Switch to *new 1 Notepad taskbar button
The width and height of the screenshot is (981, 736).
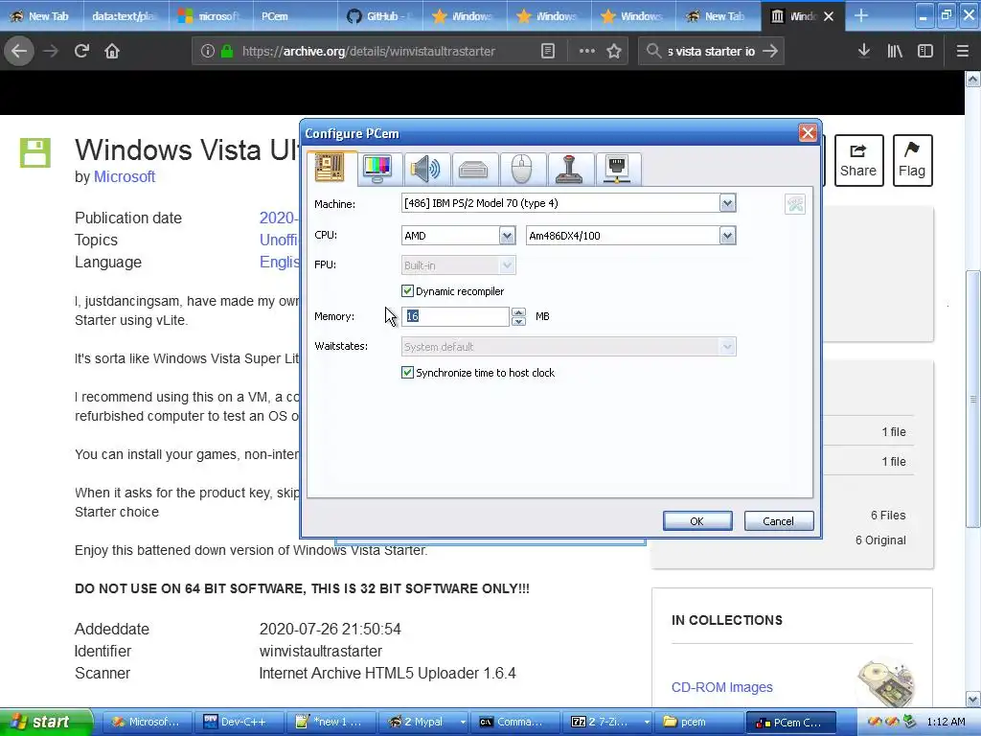pyautogui.click(x=331, y=722)
